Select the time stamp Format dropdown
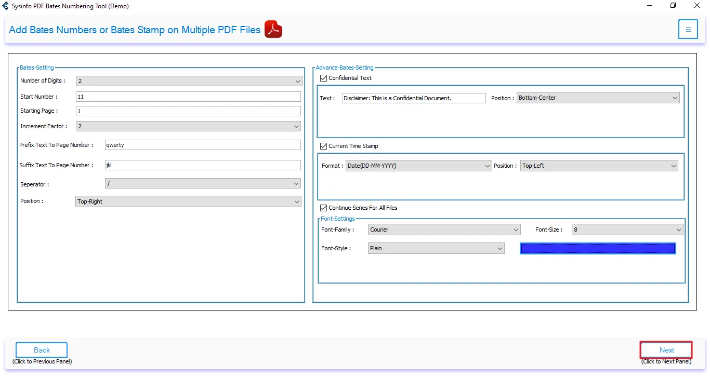 [x=418, y=166]
